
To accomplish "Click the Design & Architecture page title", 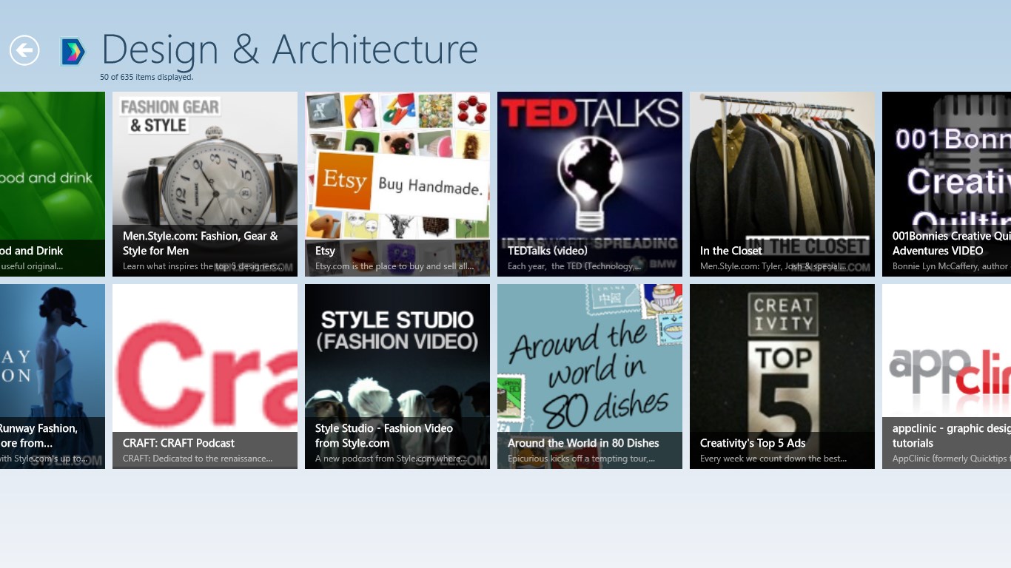I will (289, 50).
